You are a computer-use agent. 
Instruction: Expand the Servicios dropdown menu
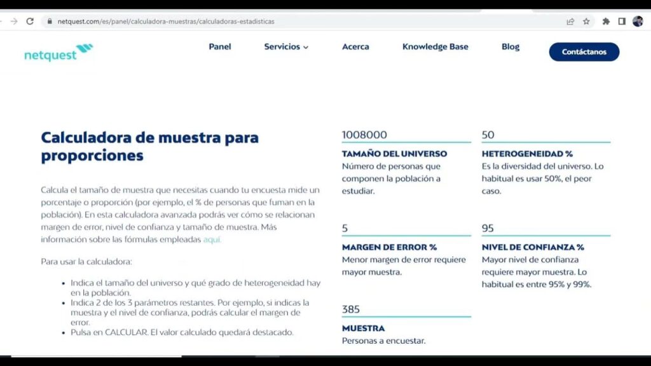point(286,47)
